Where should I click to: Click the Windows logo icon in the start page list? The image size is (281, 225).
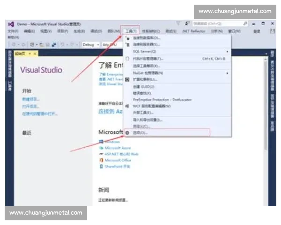pos(101,142)
